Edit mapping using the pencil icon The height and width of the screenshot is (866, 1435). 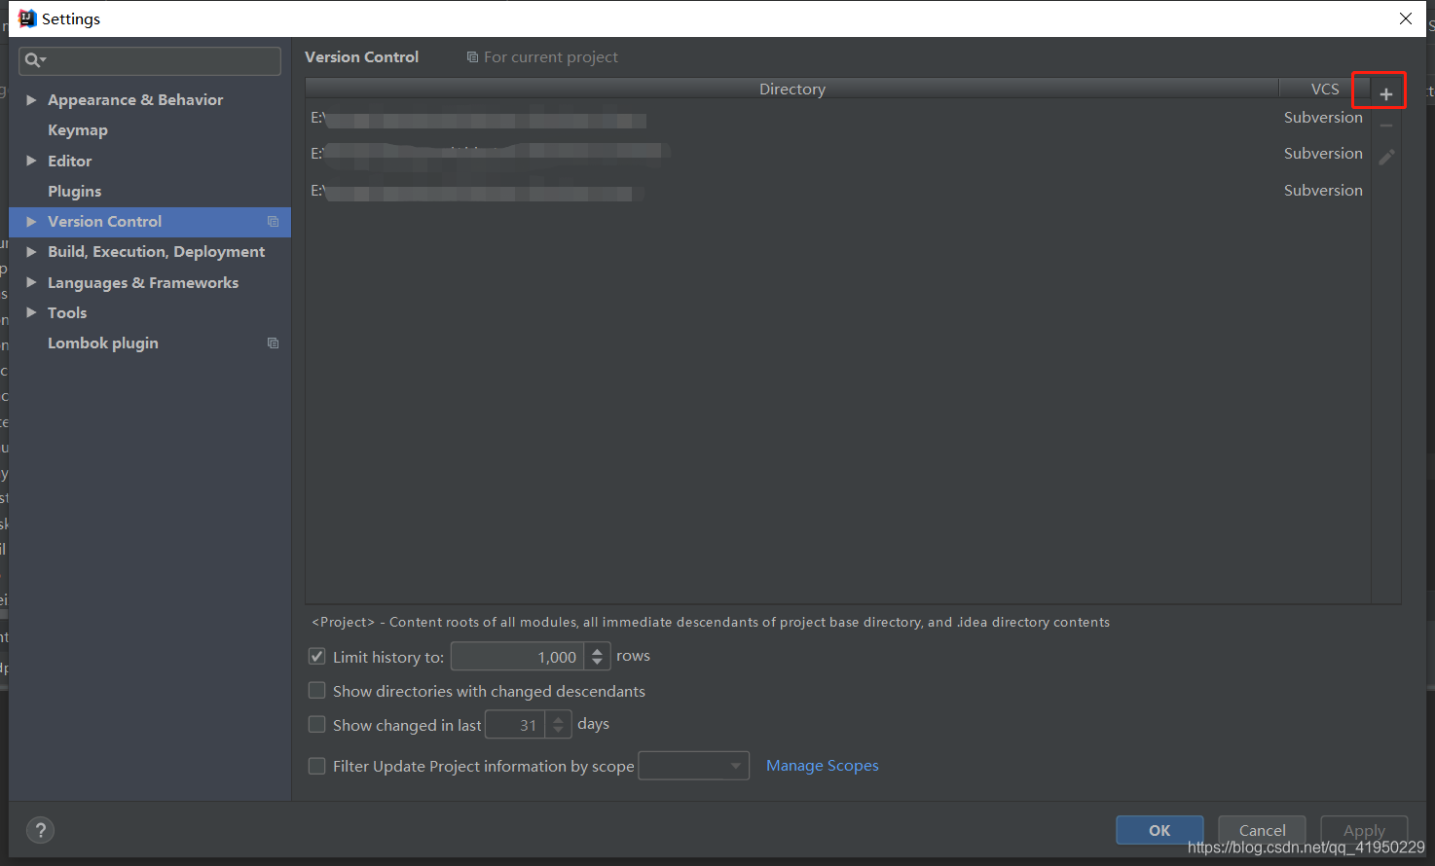[x=1386, y=157]
